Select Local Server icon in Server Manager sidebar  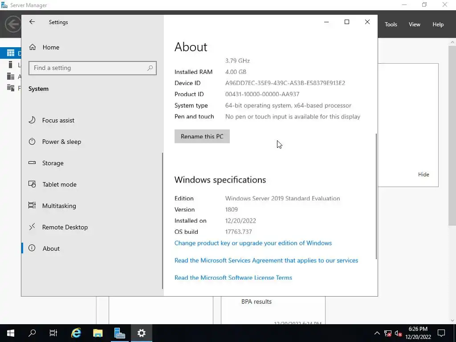pos(11,65)
